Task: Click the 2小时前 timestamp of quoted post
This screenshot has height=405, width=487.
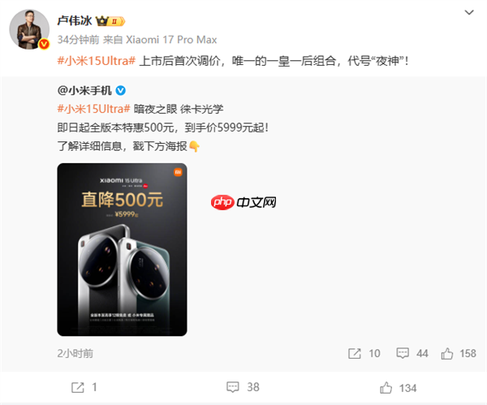Action: (75, 353)
